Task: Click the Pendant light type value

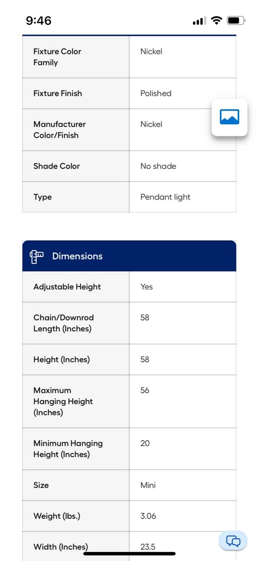Action: [x=165, y=197]
